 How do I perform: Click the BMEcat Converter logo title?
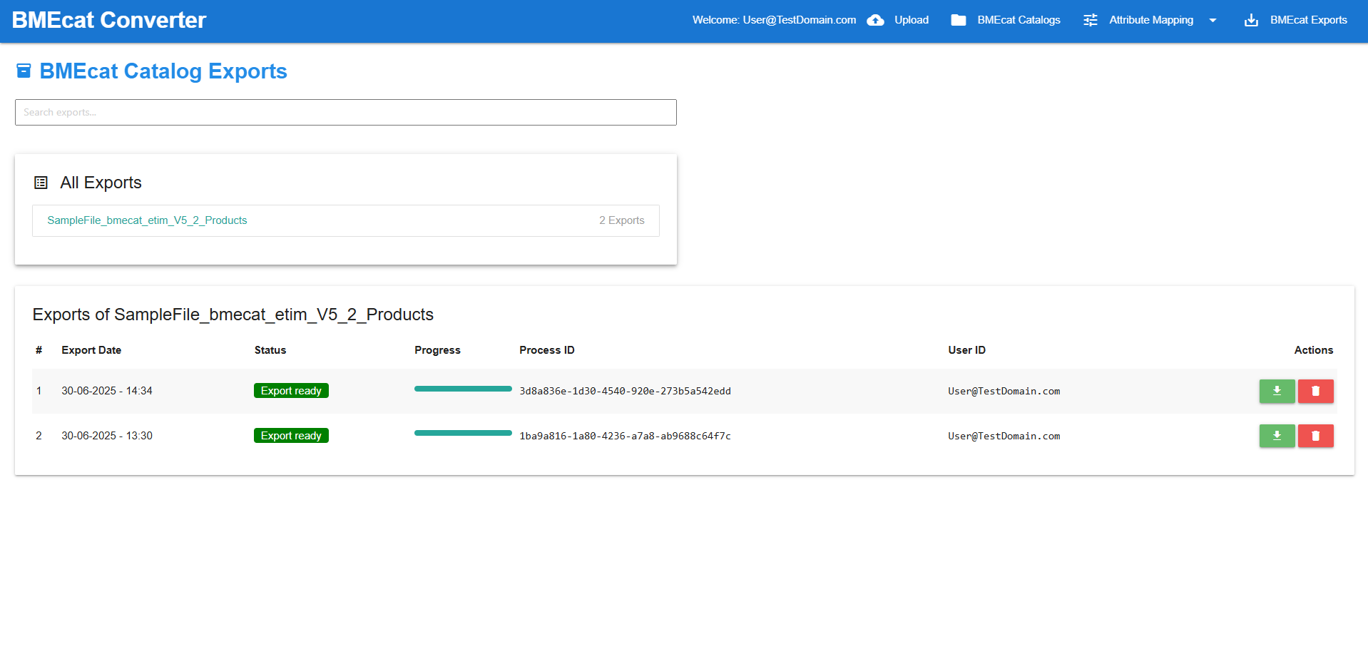109,20
